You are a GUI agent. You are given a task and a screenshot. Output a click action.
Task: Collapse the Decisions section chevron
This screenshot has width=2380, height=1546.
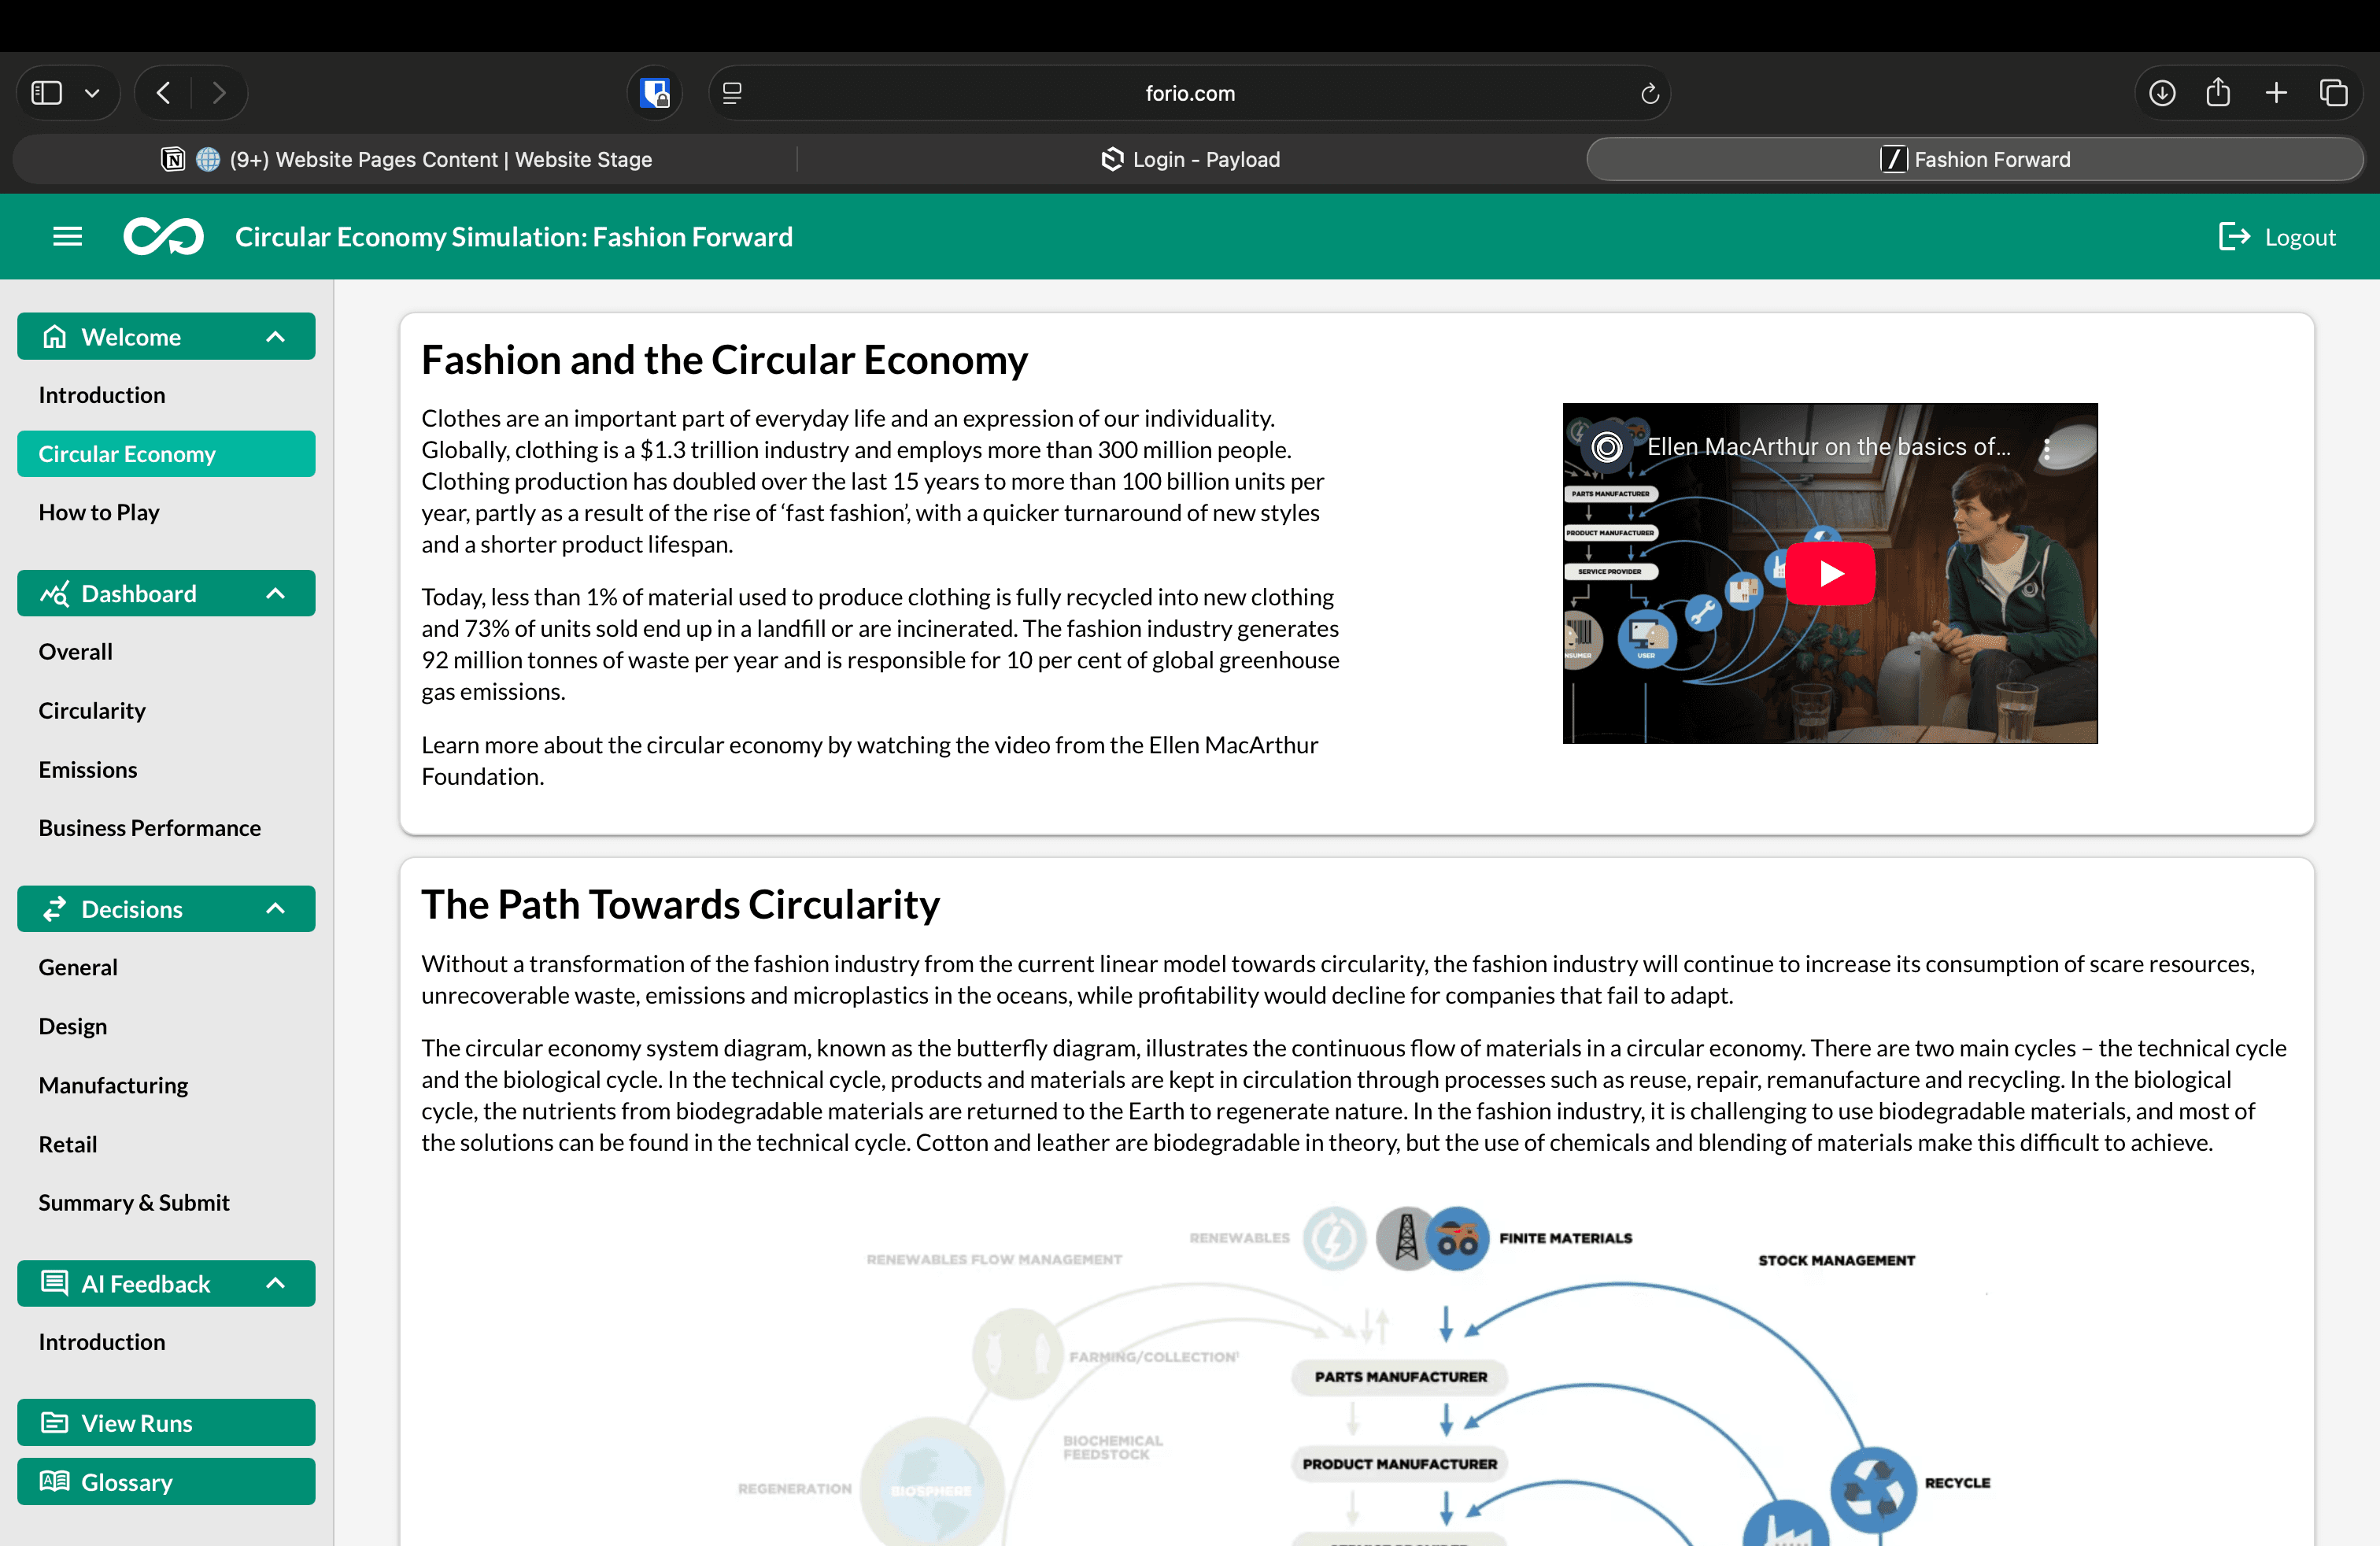tap(276, 909)
